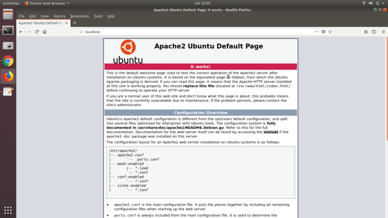Open Activities overview

coord(11,3)
